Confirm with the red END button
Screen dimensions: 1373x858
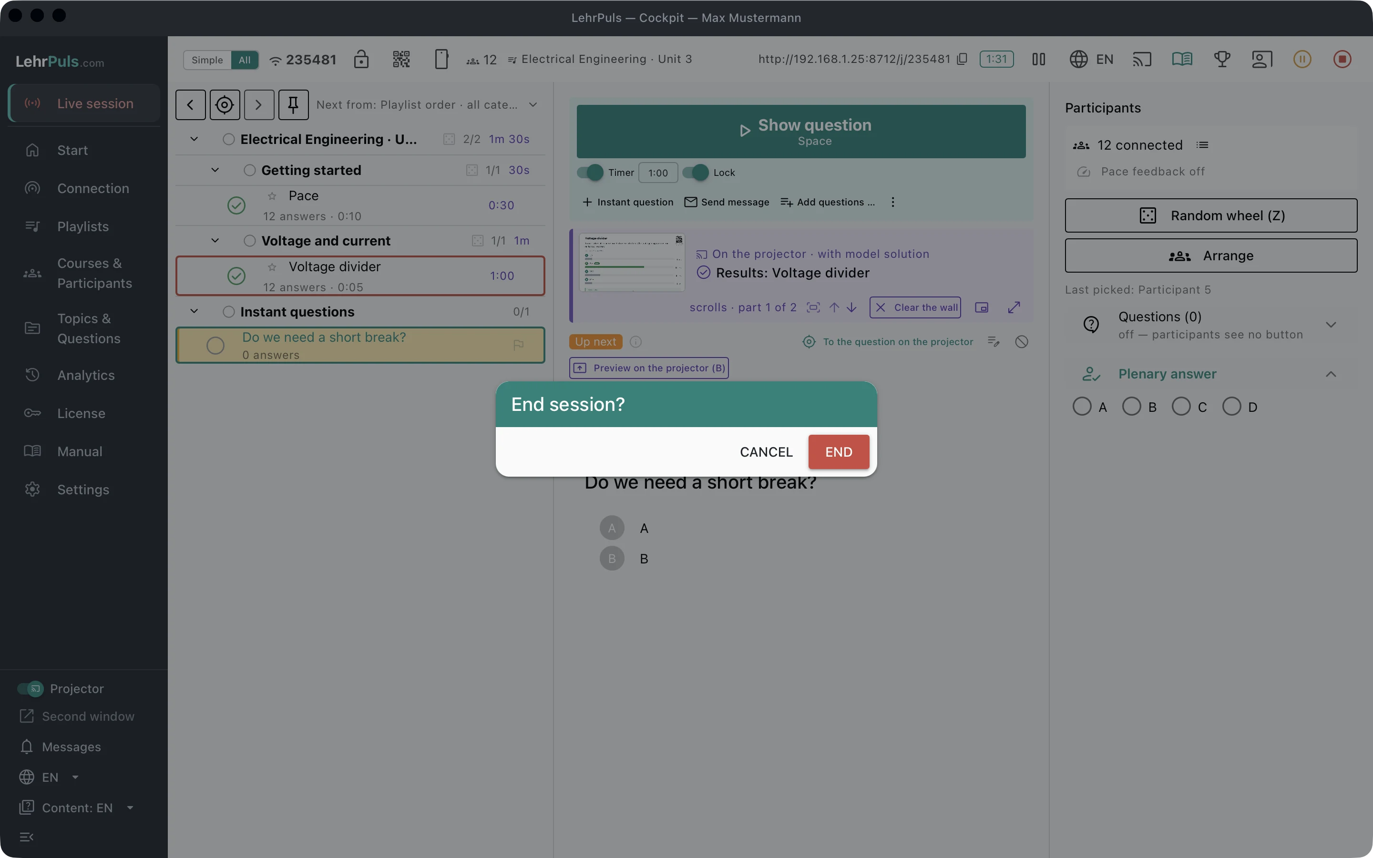coord(839,452)
